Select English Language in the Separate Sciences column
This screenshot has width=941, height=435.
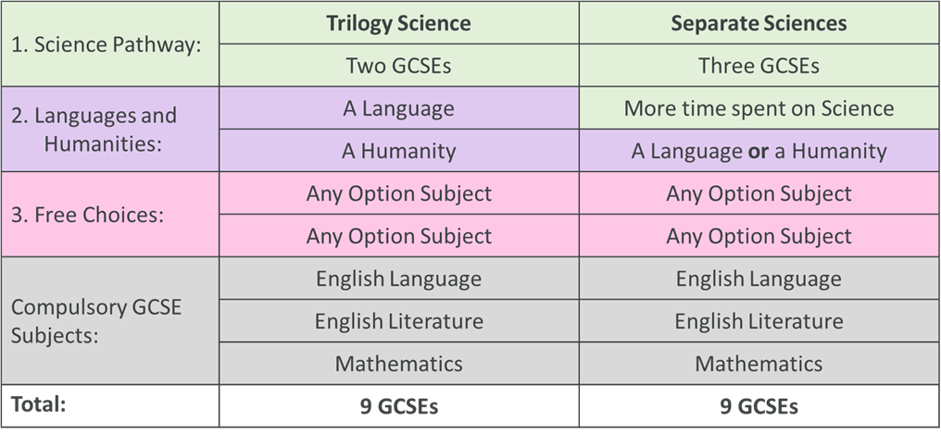pos(759,279)
